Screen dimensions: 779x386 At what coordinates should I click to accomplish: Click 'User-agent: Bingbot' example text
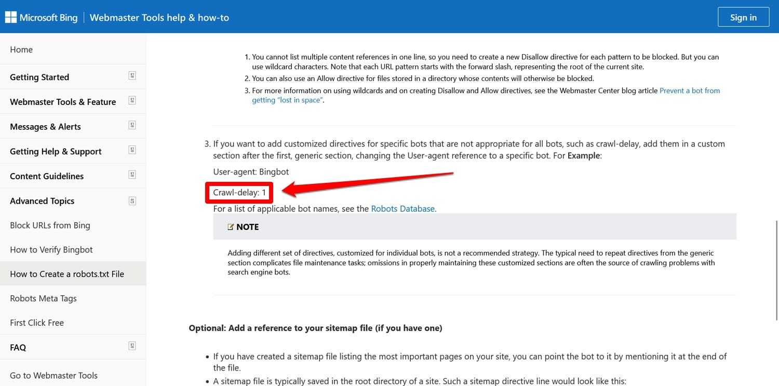coord(251,172)
